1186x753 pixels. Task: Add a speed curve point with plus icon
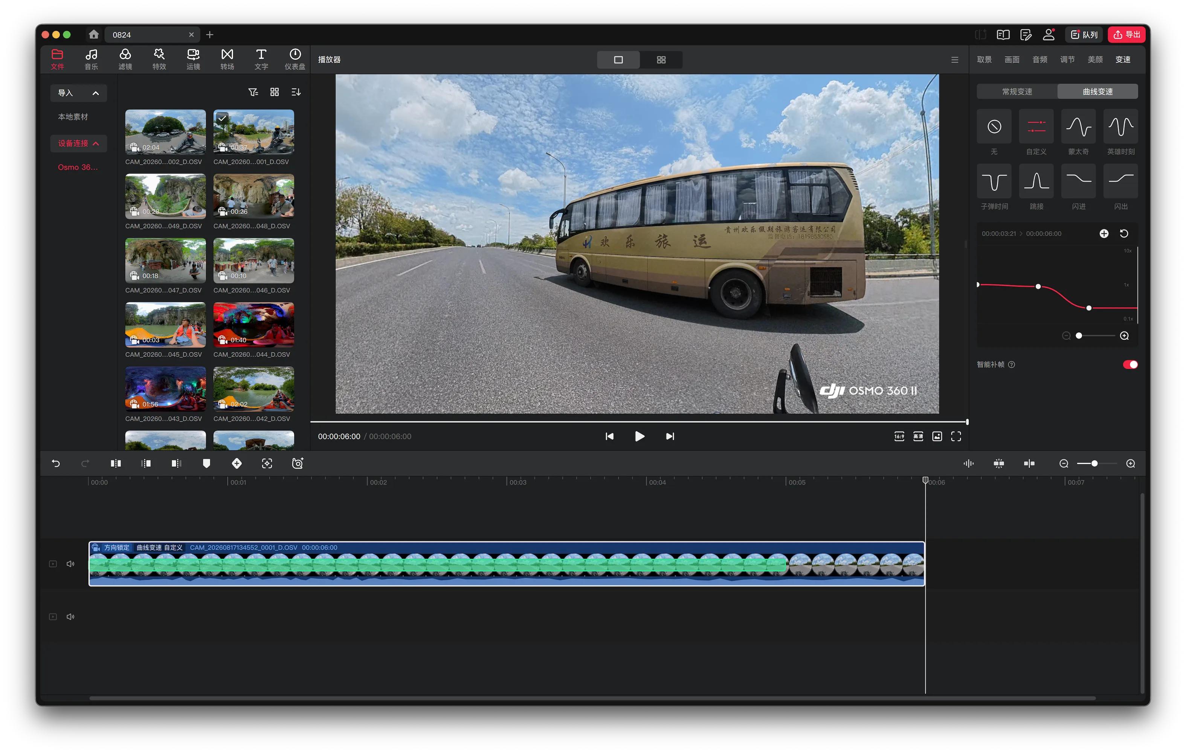coord(1104,233)
